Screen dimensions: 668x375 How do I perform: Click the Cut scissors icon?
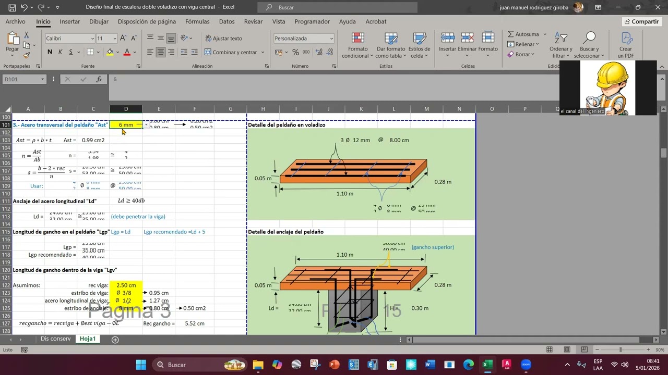[x=26, y=35]
